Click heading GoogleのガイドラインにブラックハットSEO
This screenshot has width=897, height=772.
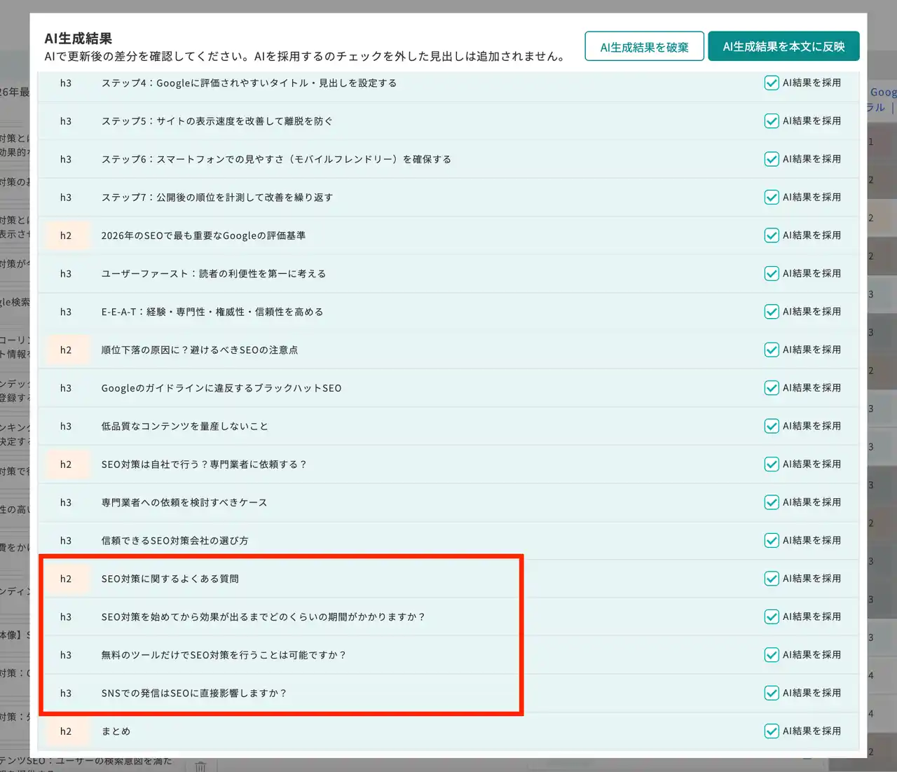tap(221, 388)
